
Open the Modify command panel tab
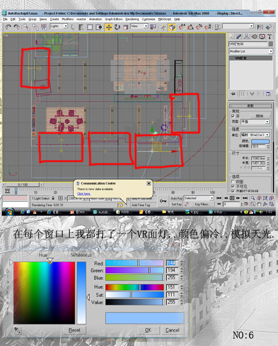click(x=239, y=37)
